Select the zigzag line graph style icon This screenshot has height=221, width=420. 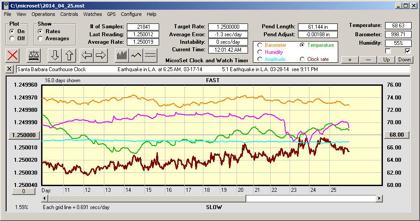(x=136, y=55)
